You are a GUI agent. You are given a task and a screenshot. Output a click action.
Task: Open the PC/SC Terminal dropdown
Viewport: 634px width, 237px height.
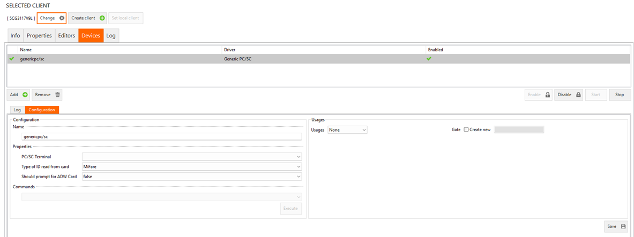(x=192, y=157)
